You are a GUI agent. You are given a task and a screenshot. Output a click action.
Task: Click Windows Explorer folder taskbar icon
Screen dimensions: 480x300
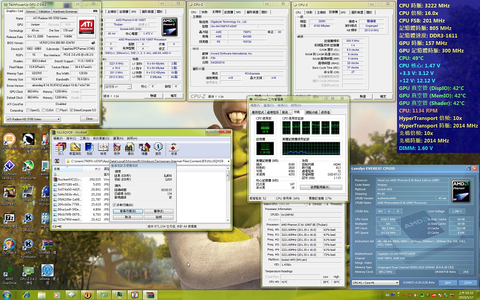coord(41,295)
